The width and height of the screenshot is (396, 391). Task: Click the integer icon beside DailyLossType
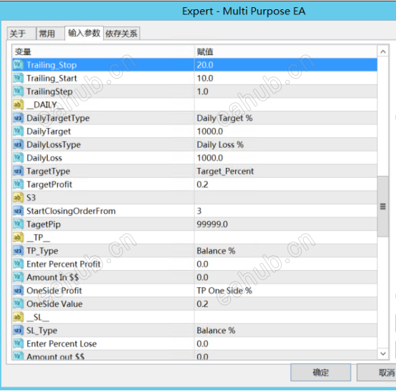[x=18, y=144]
